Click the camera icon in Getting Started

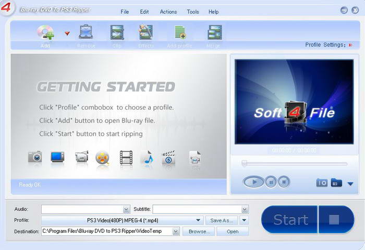(35, 157)
